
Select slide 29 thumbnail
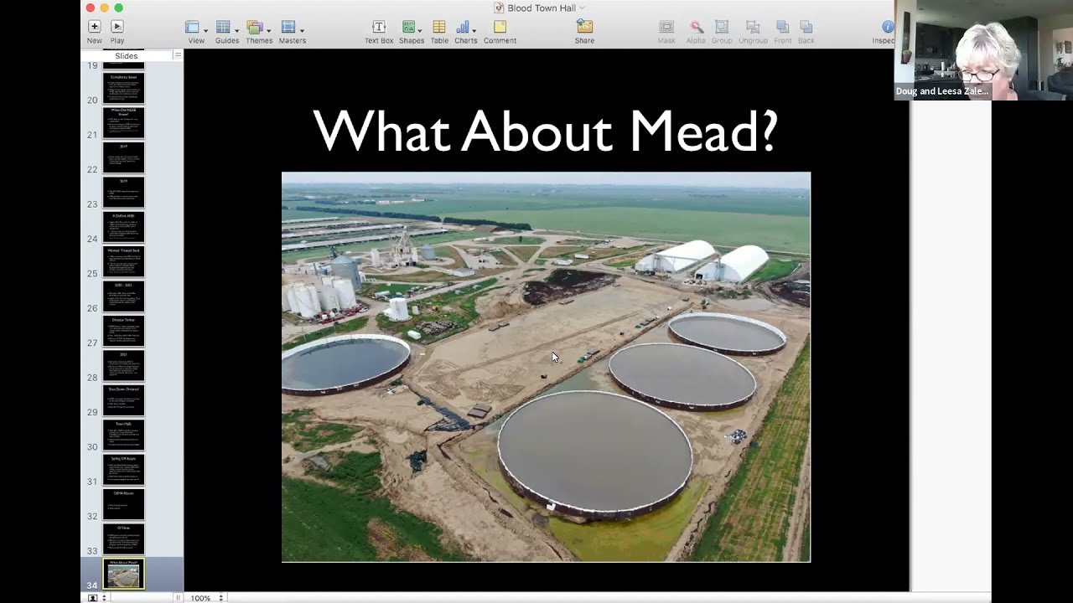[124, 401]
